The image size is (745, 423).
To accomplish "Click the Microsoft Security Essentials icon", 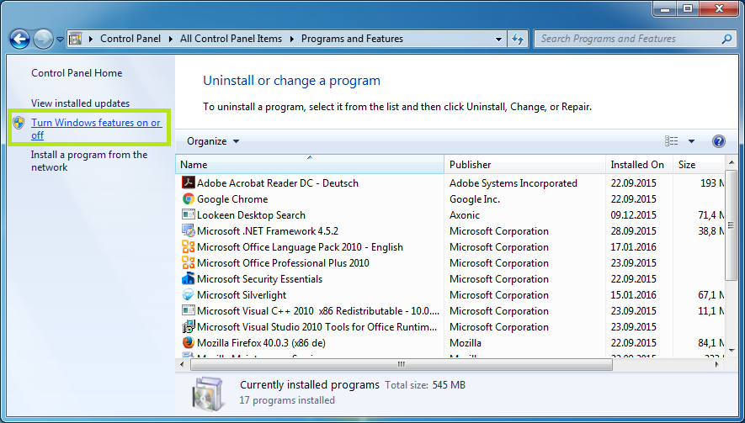I will [189, 278].
